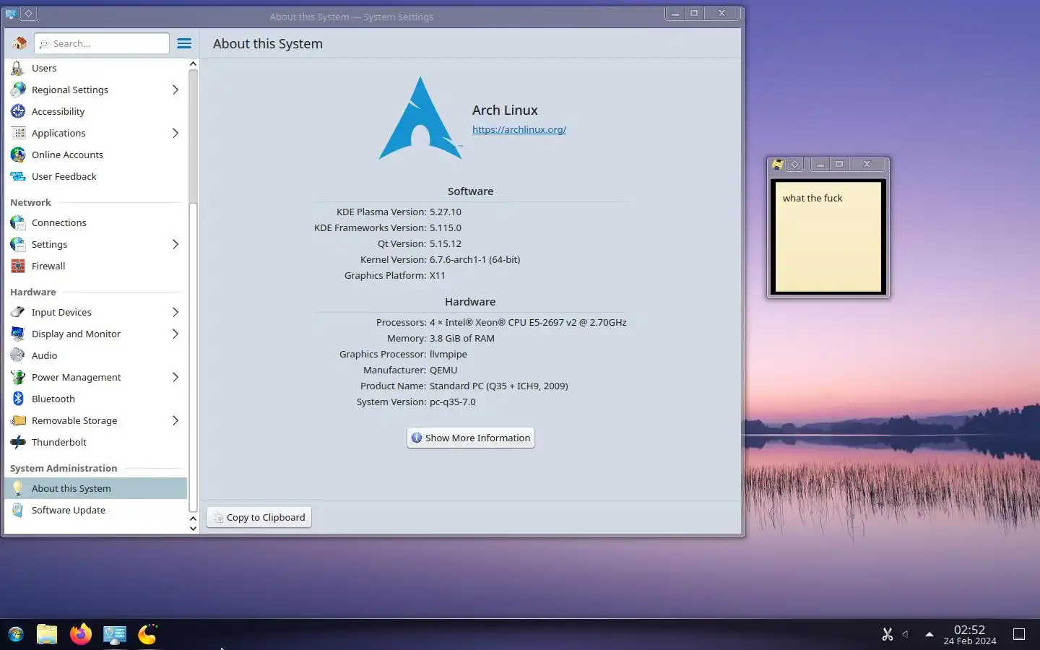1040x650 pixels.
Task: Expand the Applications submenu arrow
Action: (x=175, y=133)
